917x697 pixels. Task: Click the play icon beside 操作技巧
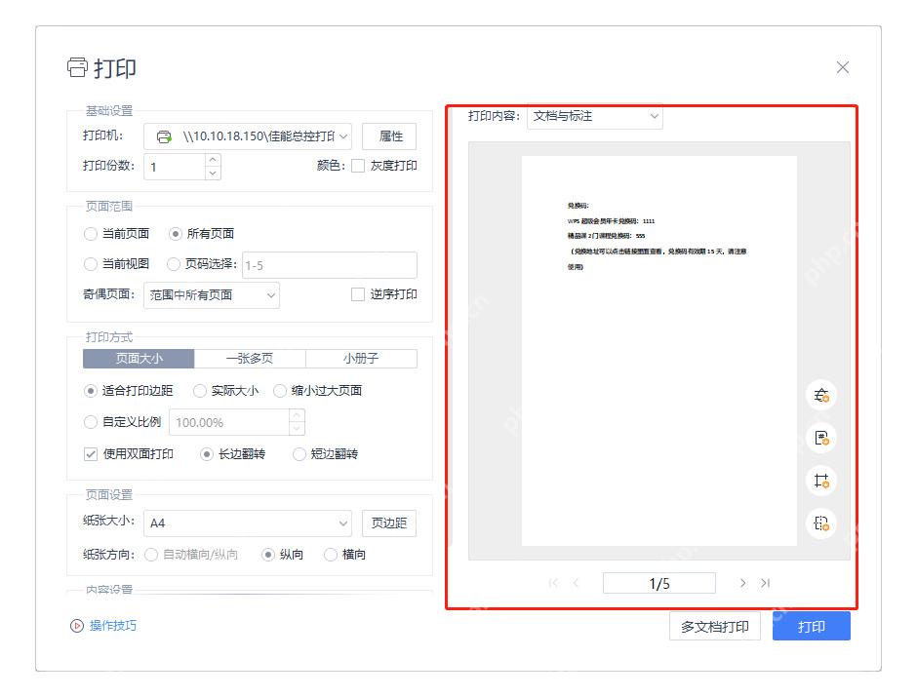point(77,626)
